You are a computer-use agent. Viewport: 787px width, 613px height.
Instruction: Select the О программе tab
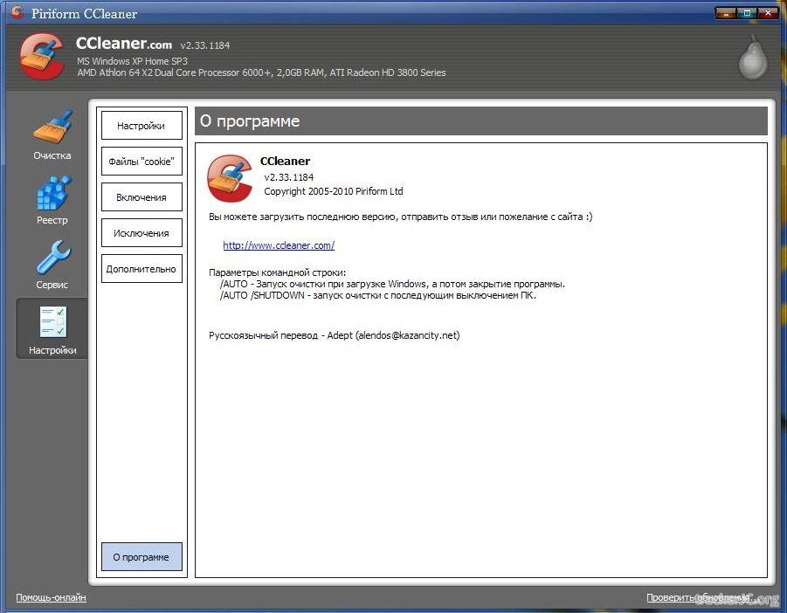[142, 557]
